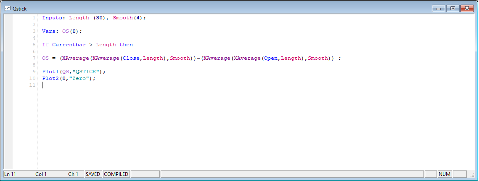Place cursor on the Inputs keyword

pyautogui.click(x=52, y=18)
